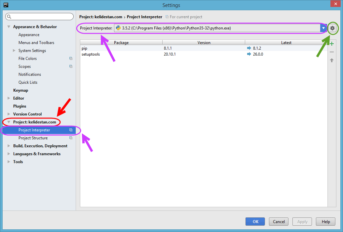
Task: Expand the Tools section
Action: point(9,162)
